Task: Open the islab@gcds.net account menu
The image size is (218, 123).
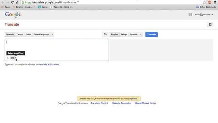Action: tap(204, 14)
